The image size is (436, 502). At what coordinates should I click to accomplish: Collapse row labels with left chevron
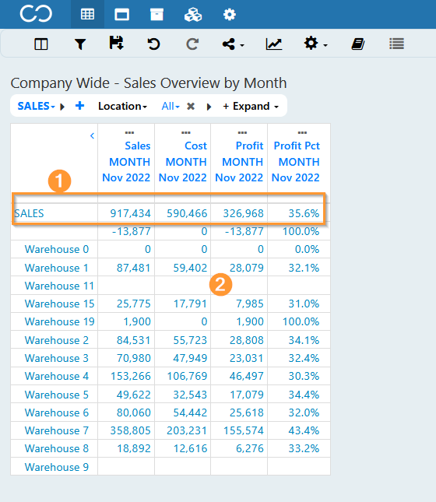coord(92,135)
